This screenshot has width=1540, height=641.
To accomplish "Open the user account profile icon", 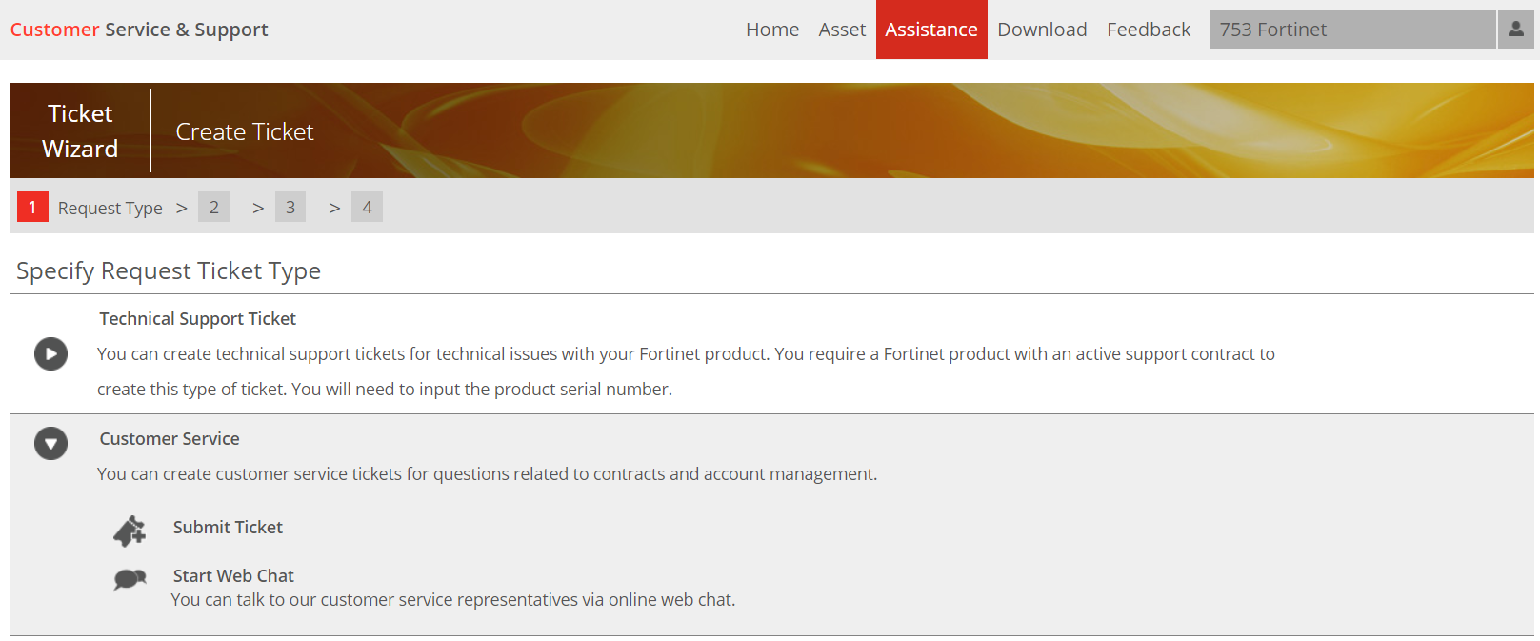I will [1515, 30].
